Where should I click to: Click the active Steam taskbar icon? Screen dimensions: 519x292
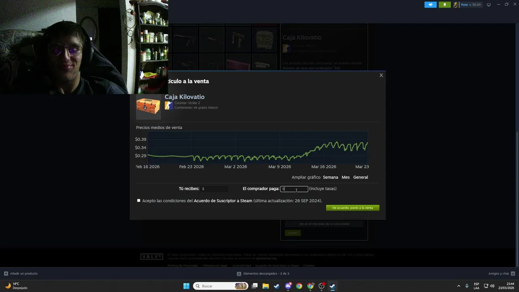pos(332,286)
